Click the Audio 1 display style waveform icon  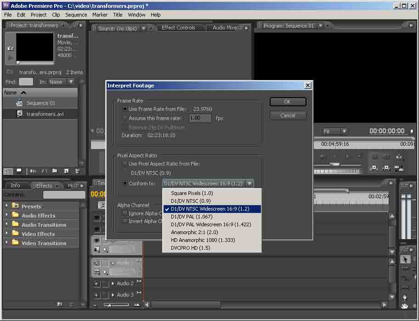[97, 272]
